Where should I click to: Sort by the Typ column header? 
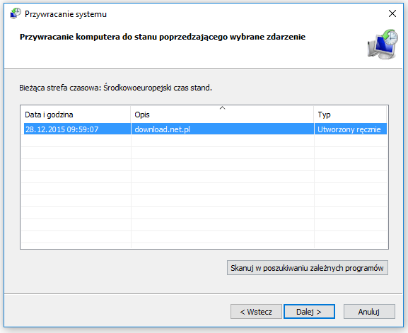click(350, 115)
